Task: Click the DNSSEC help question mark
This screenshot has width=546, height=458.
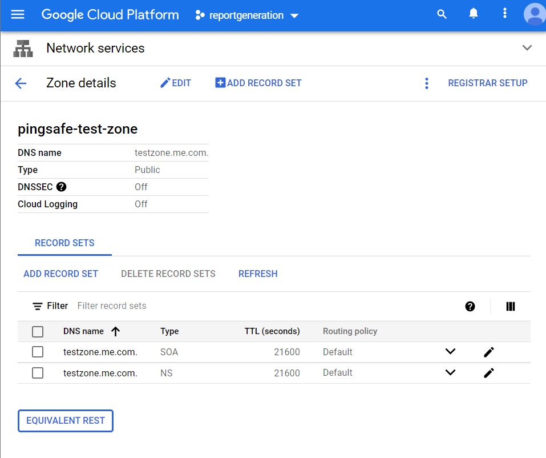Action: pos(62,187)
